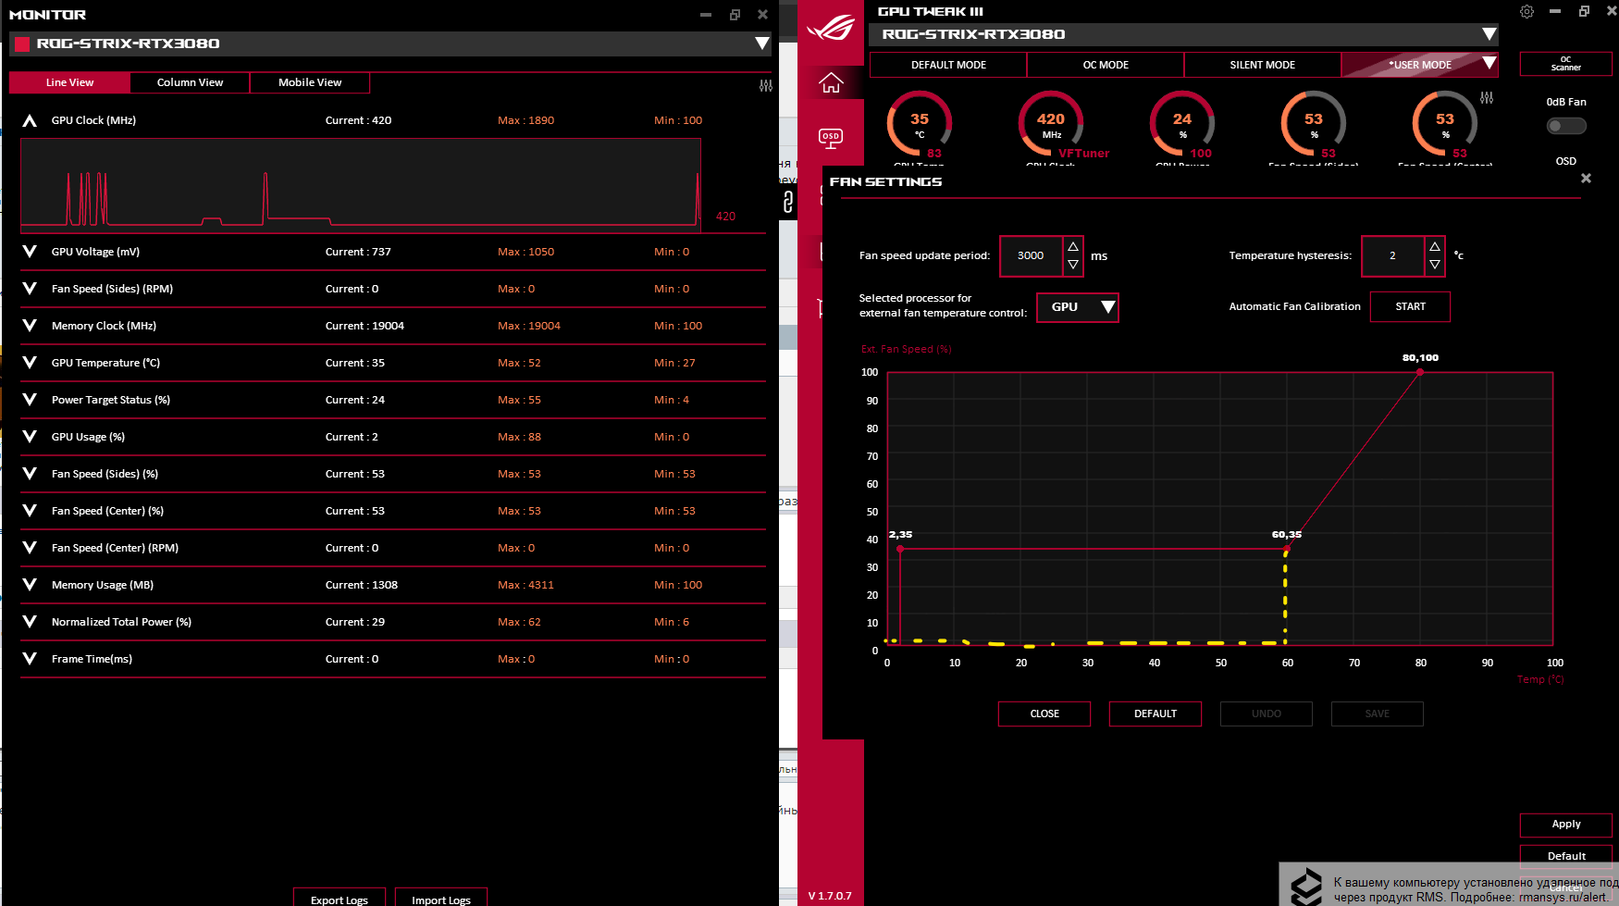Expand the Memory Usage (MB) row
Image resolution: width=1619 pixels, height=906 pixels.
tap(30, 585)
